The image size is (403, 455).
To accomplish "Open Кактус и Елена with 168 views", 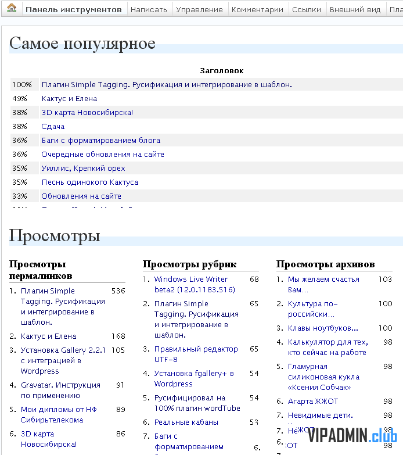I will click(48, 336).
